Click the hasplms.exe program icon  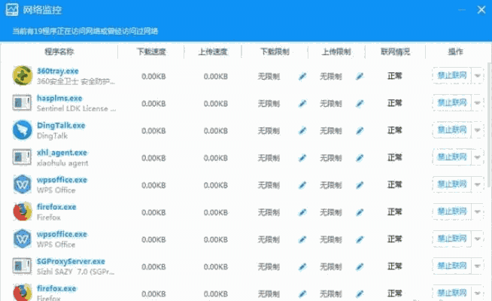click(22, 103)
